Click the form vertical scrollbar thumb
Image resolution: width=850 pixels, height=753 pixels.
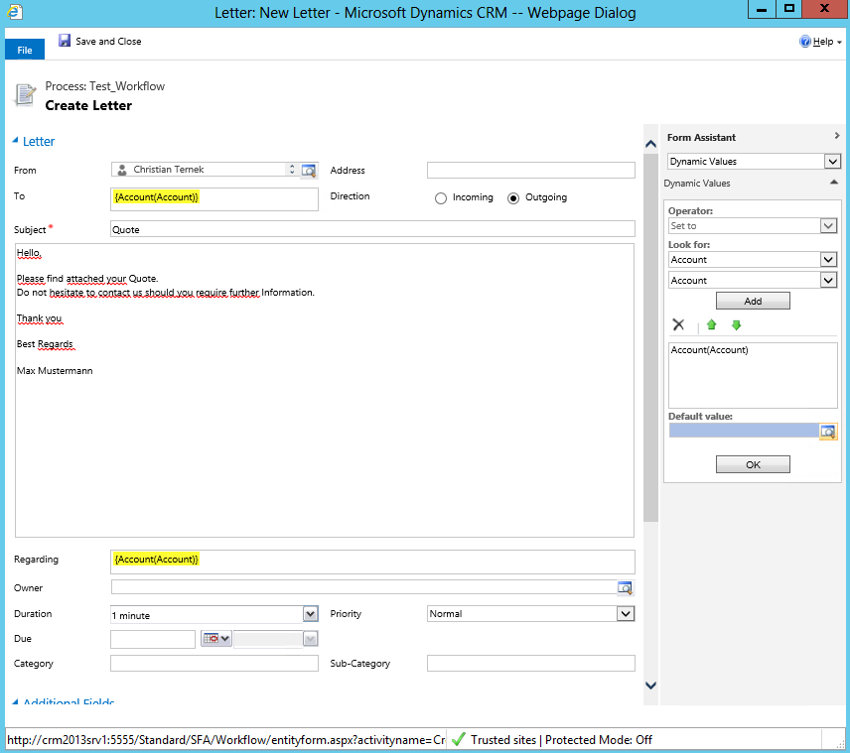click(650, 337)
